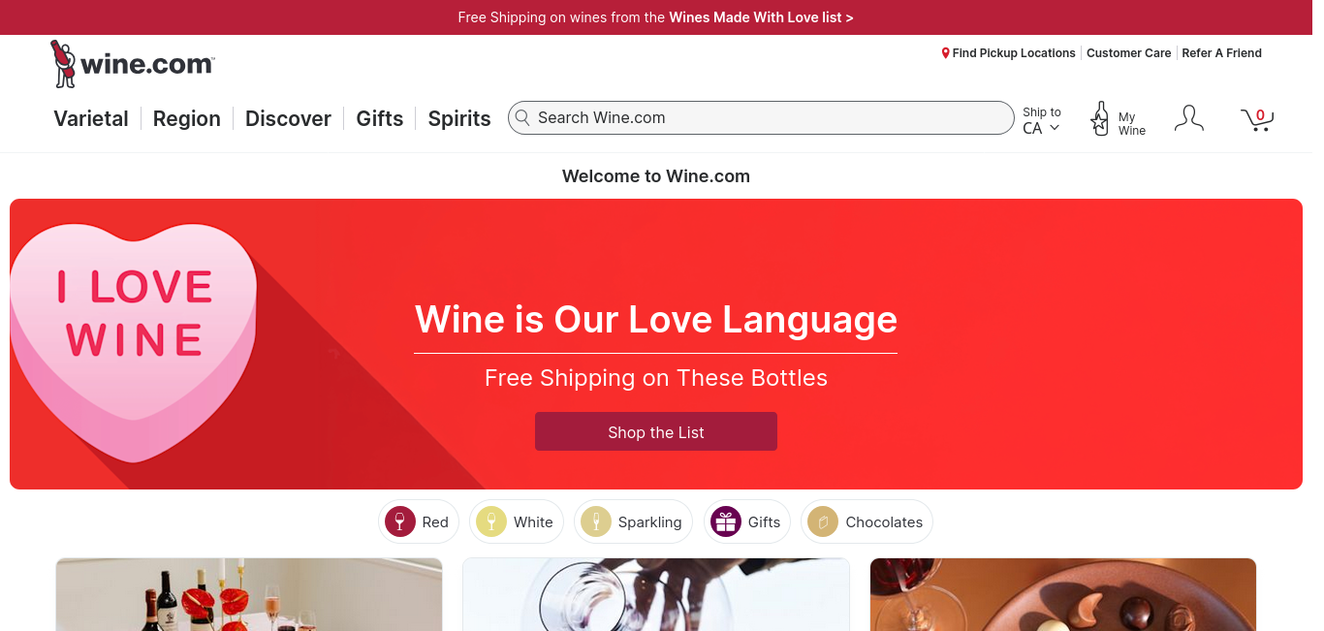The height and width of the screenshot is (631, 1324).
Task: Click the Shop the List button
Action: tap(656, 431)
